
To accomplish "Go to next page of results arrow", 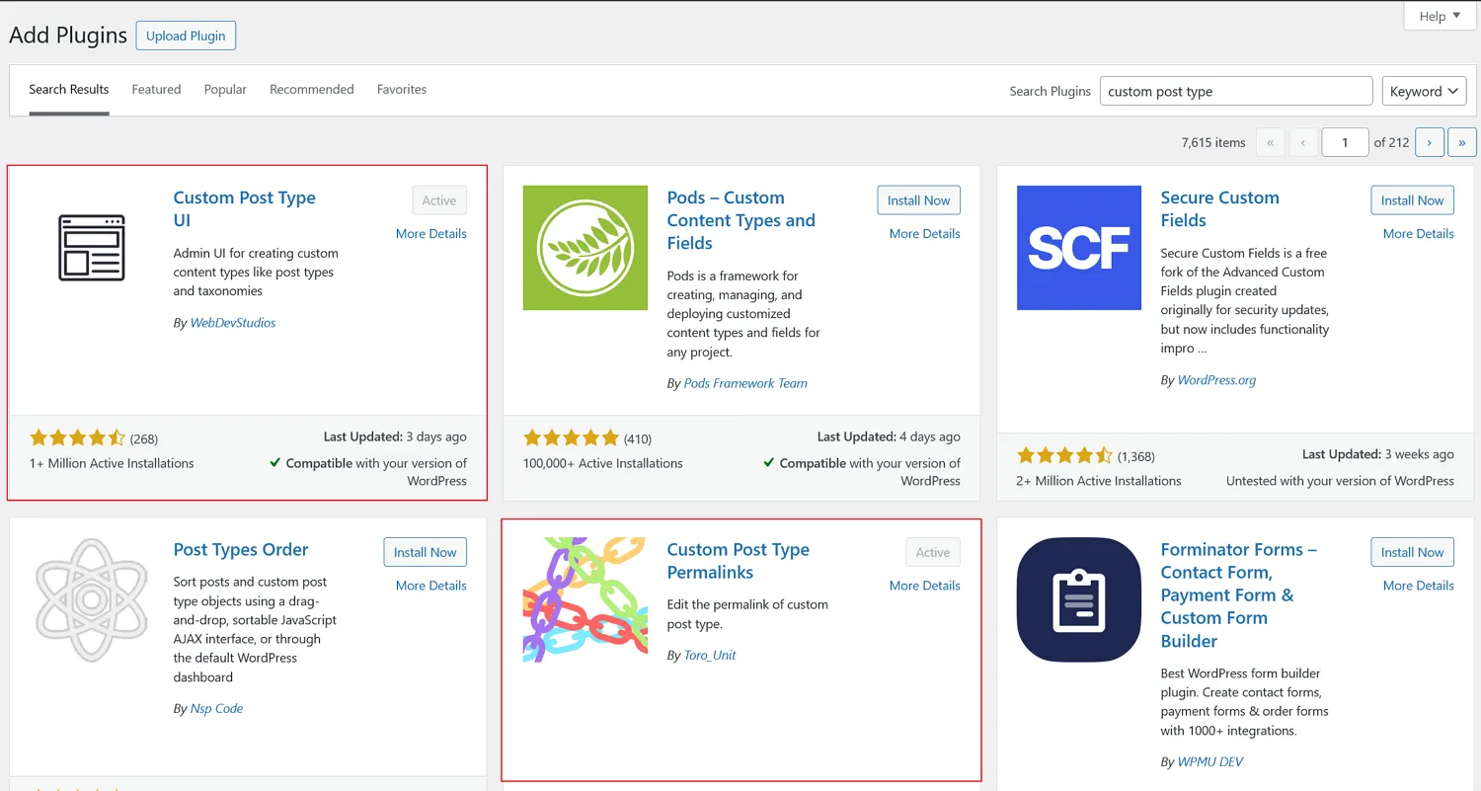I will pos(1429,142).
